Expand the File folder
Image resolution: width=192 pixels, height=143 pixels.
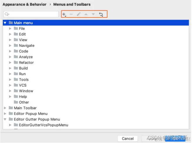[10, 28]
